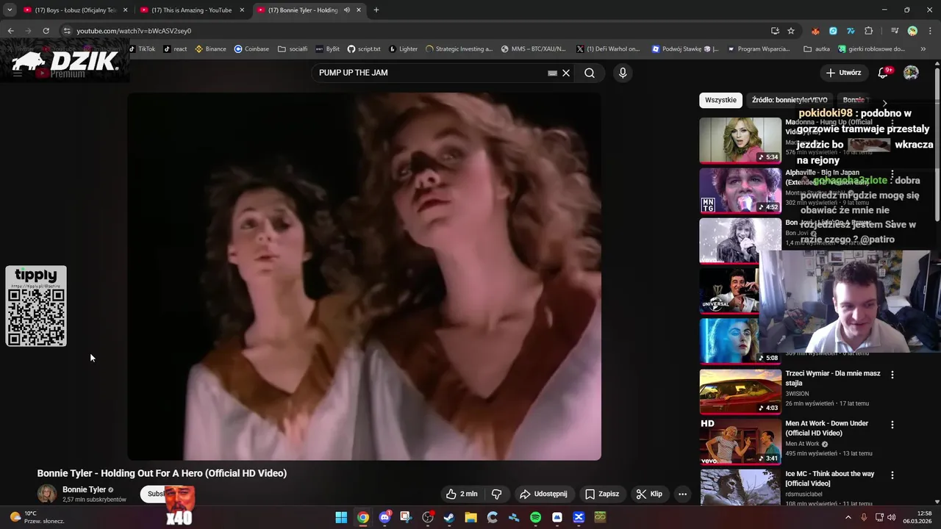Click the tipply QR code overlay

36,306
